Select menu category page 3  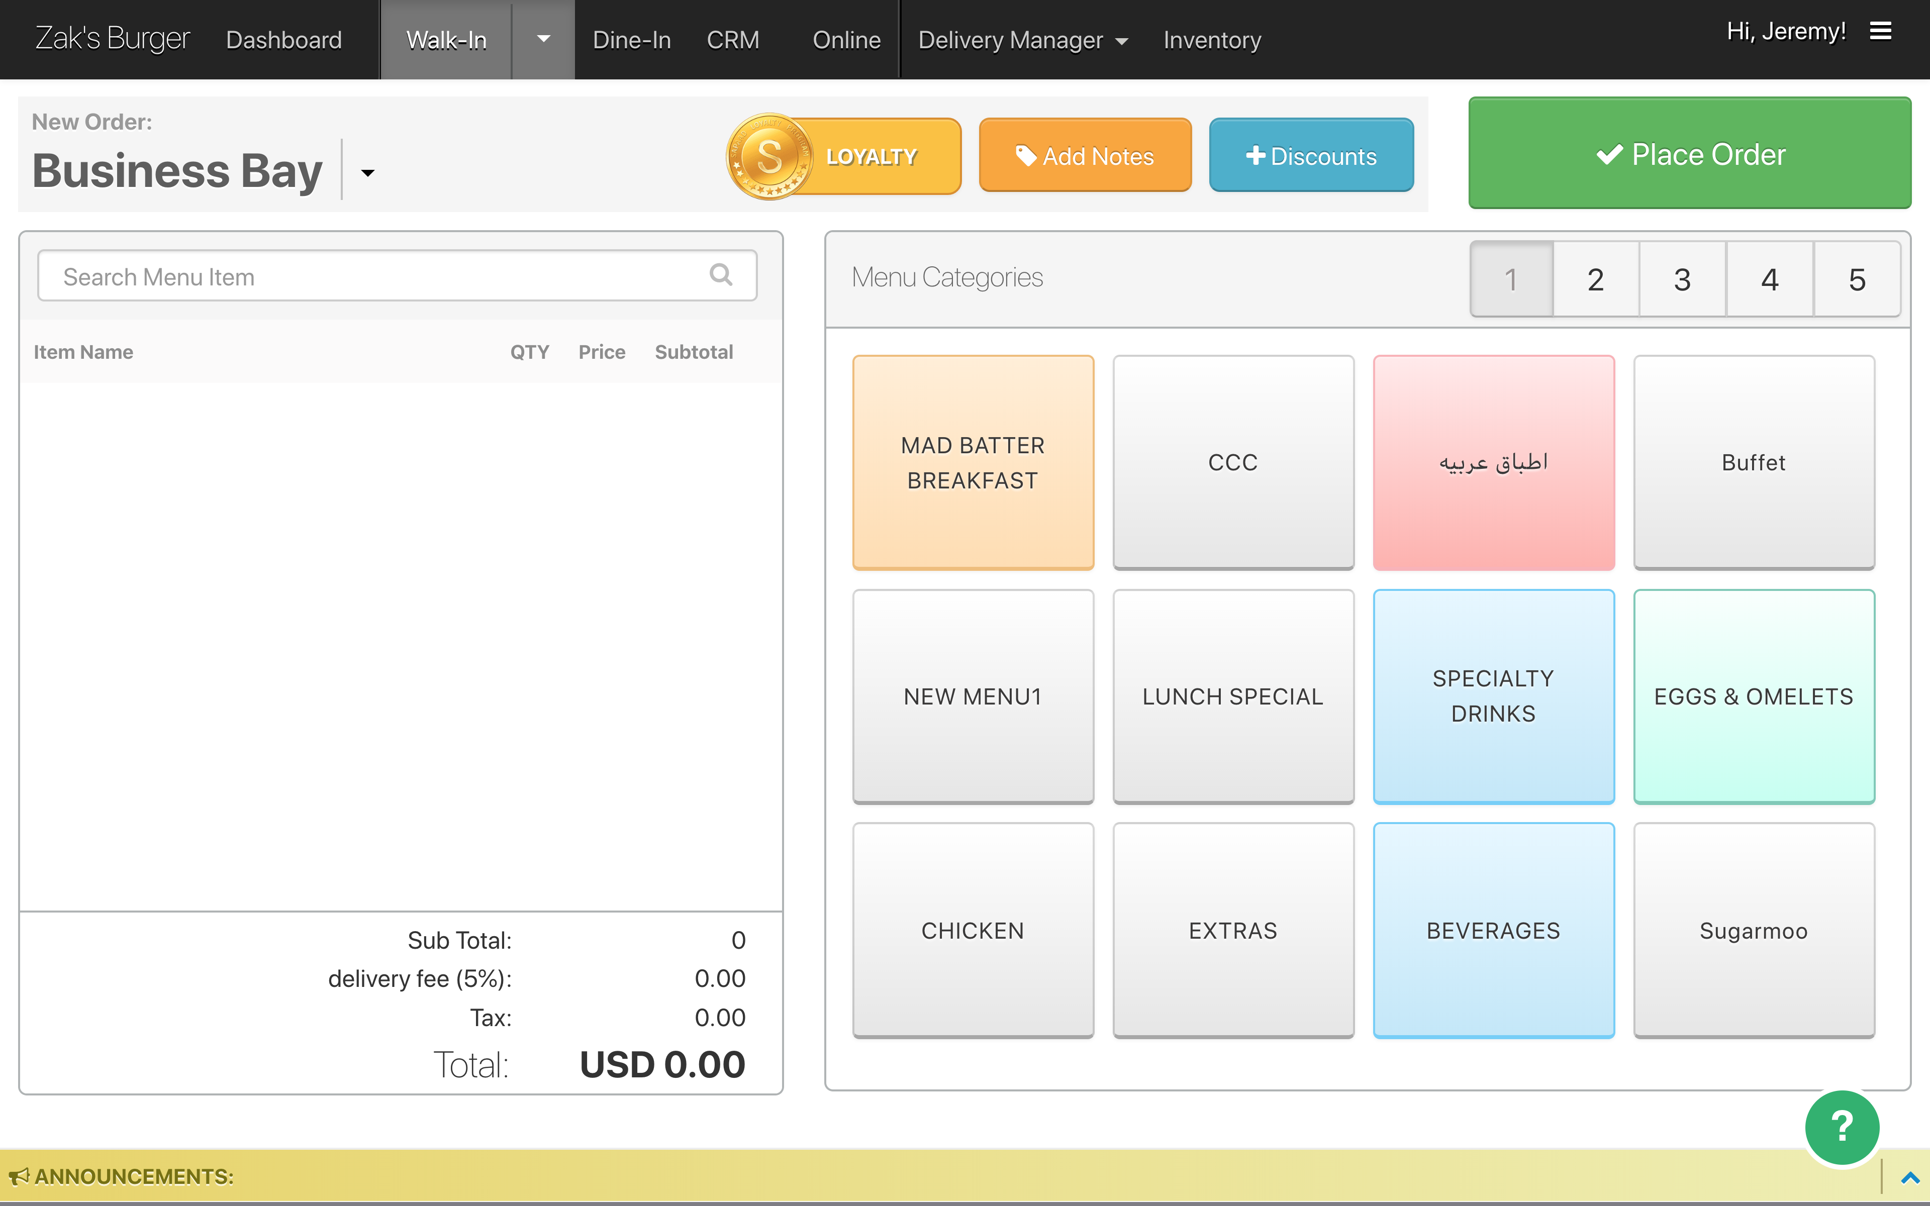pos(1682,279)
